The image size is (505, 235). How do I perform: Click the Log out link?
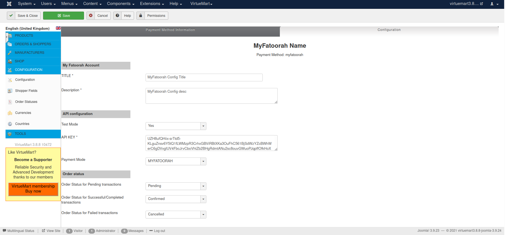(x=157, y=231)
